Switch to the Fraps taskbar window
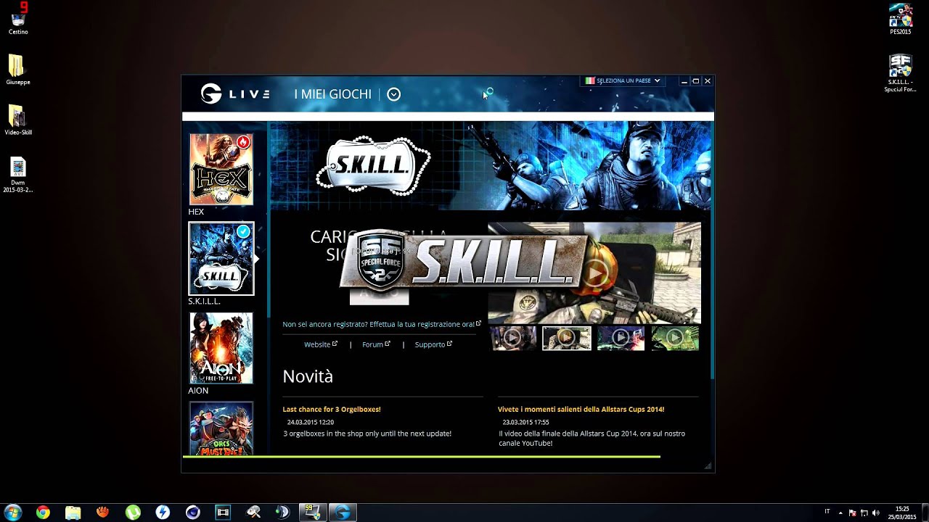 [x=313, y=513]
